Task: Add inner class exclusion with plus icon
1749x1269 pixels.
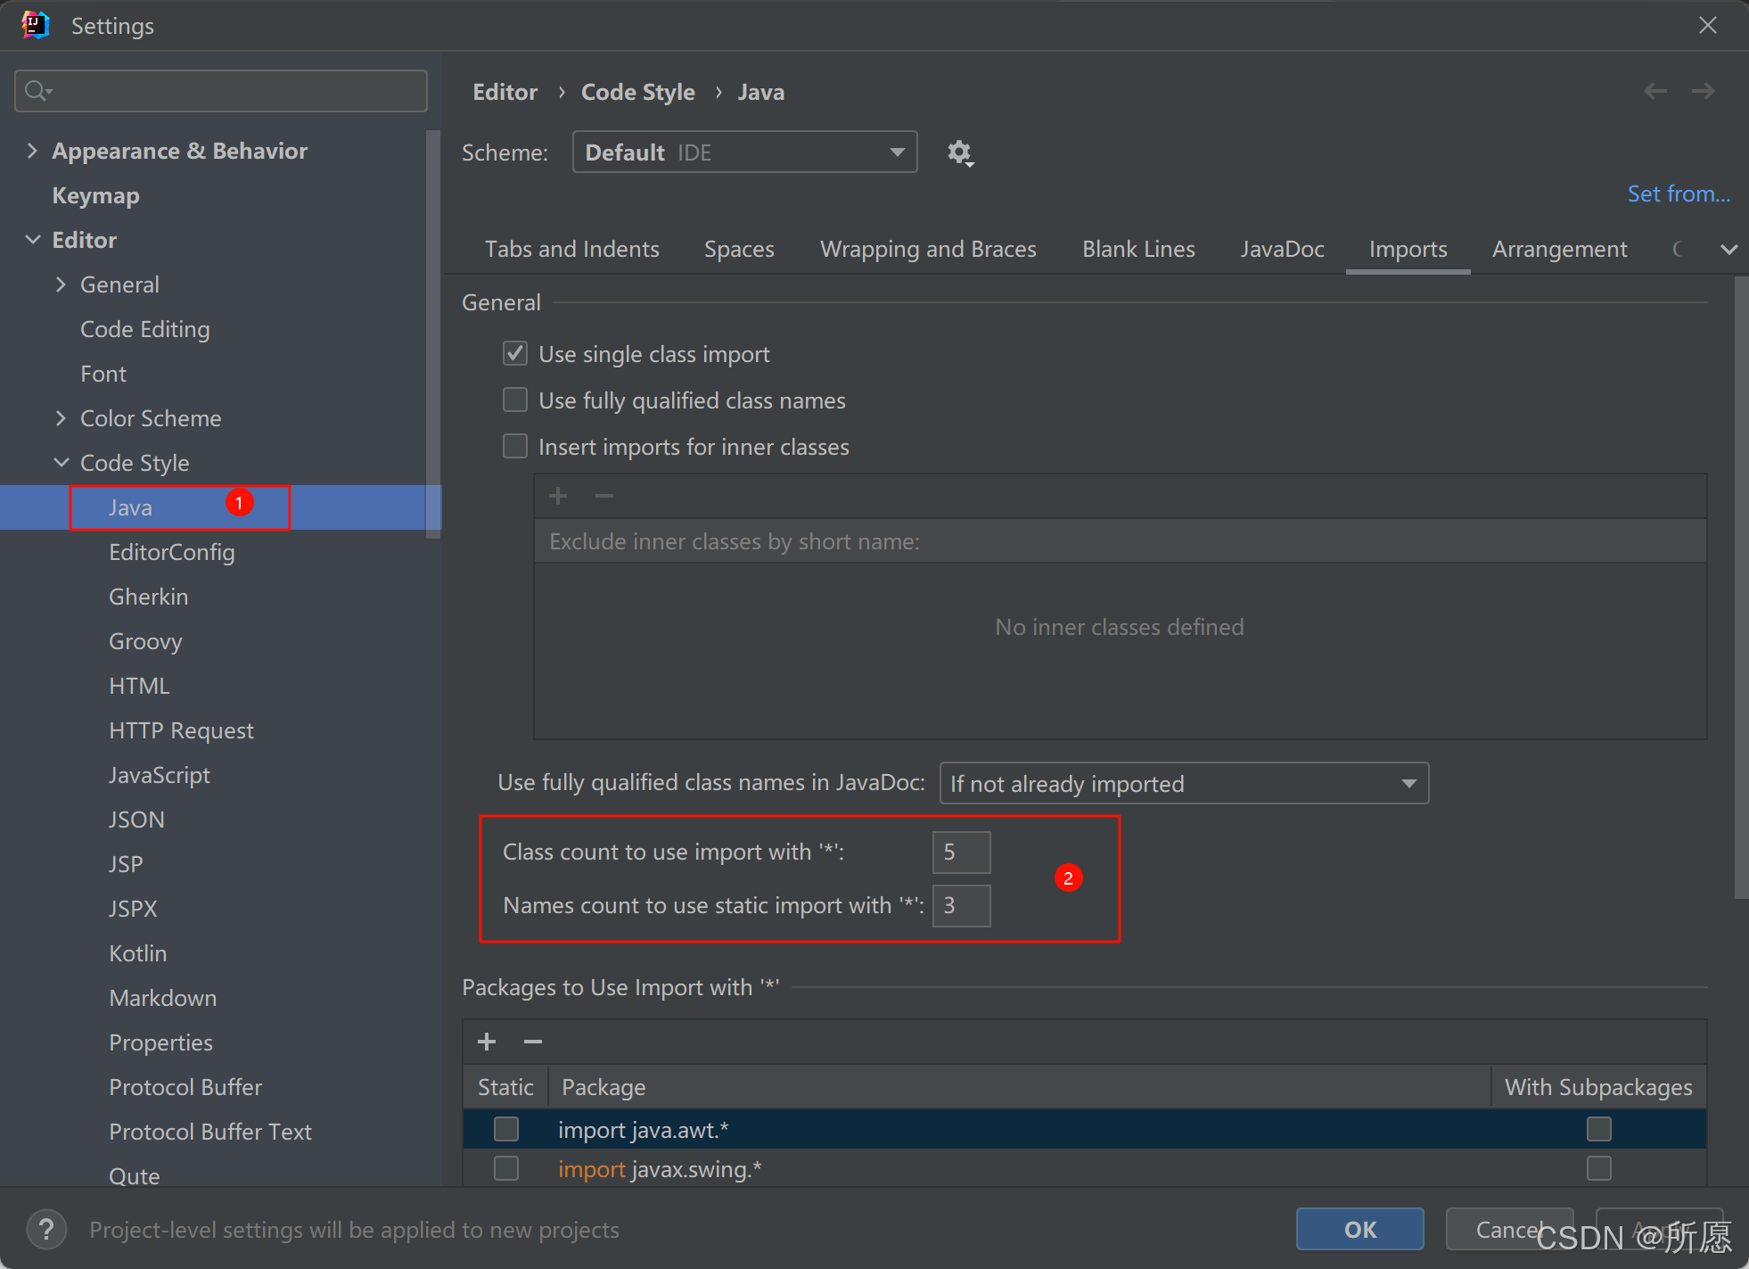Action: click(x=558, y=496)
